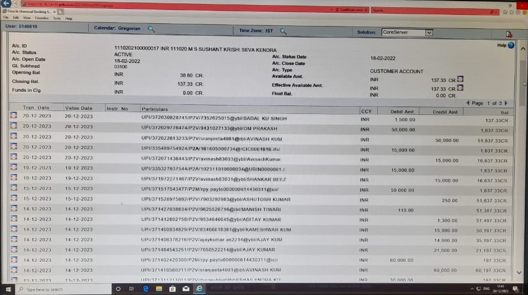Open details icon next to Effective Available Amt
528x295 pixels.
pos(460,88)
